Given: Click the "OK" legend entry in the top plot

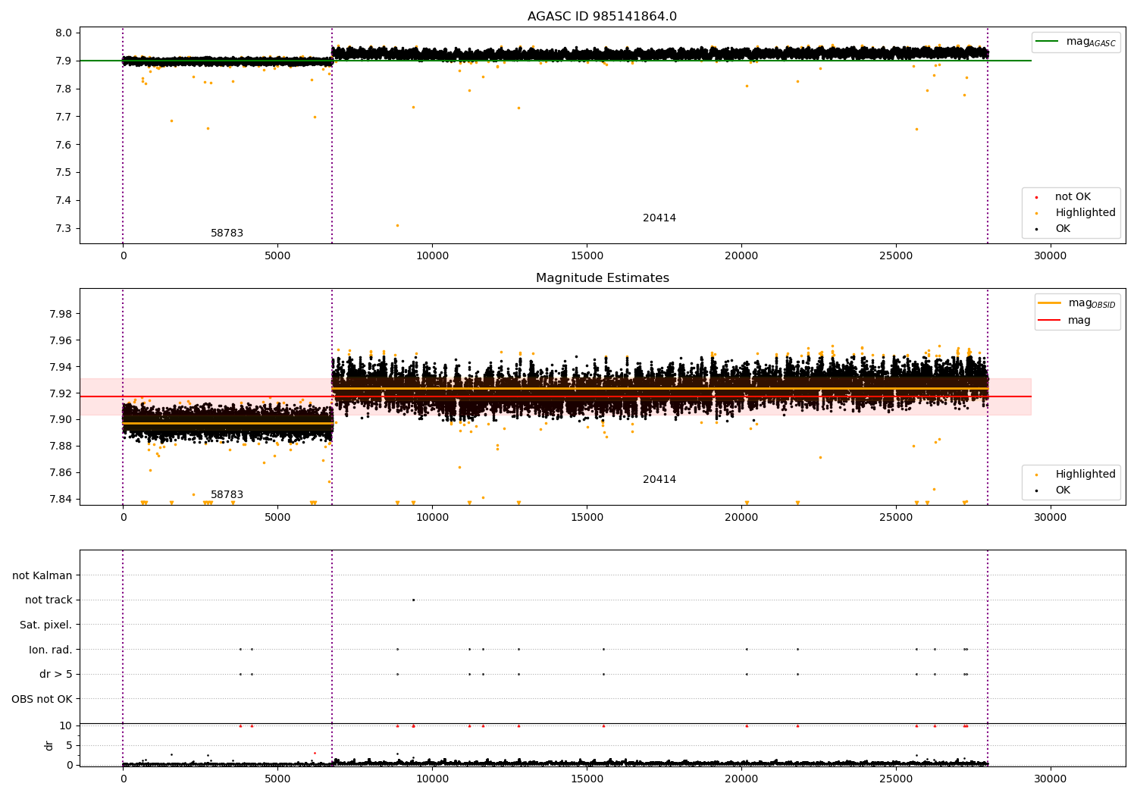Looking at the screenshot, I should tap(1063, 229).
